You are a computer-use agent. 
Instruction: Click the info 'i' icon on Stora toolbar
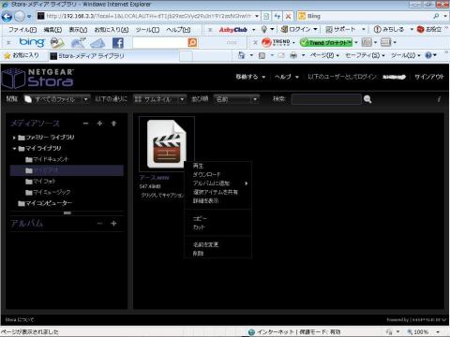(x=439, y=99)
